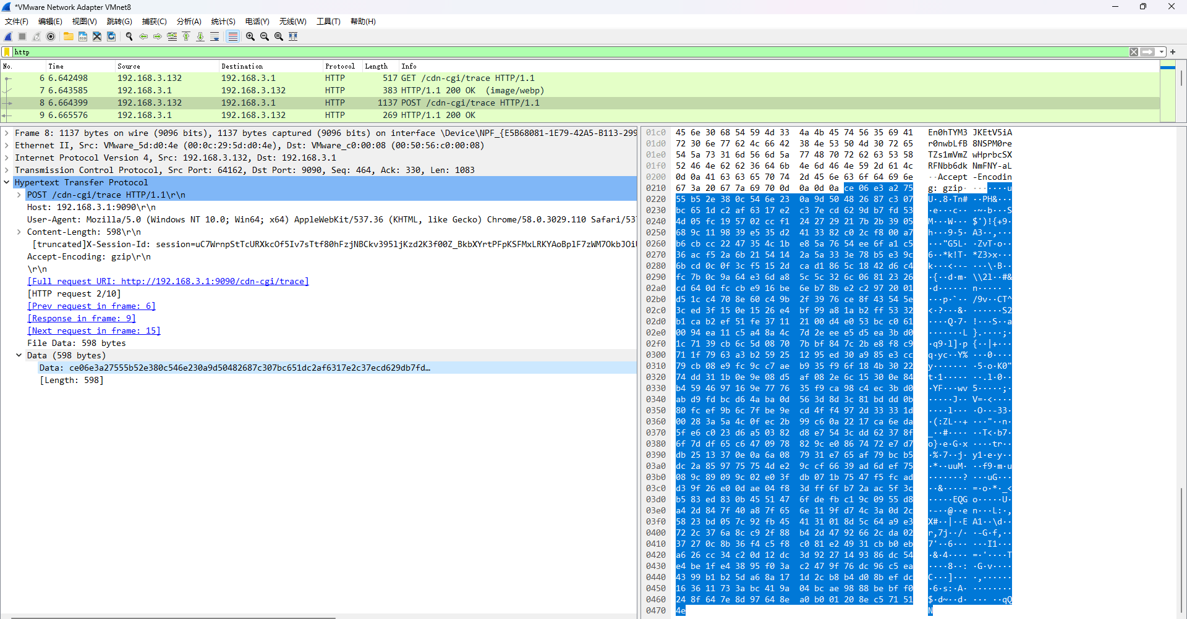Open a capture file via folder icon
1187x619 pixels.
[68, 36]
